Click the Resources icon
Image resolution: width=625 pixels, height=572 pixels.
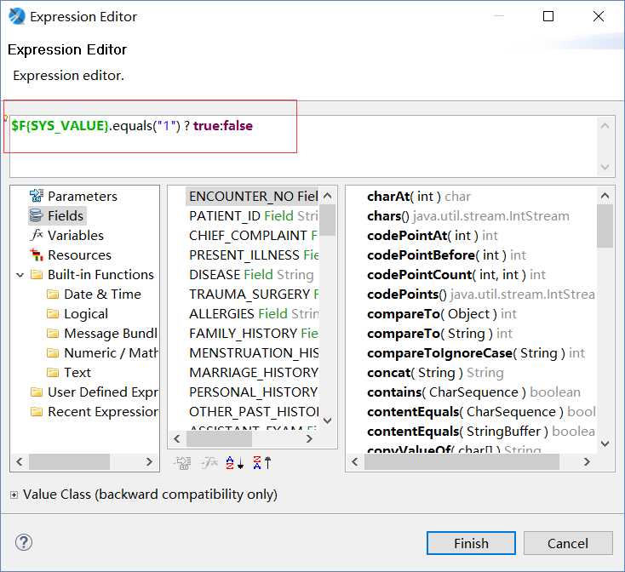[x=37, y=255]
